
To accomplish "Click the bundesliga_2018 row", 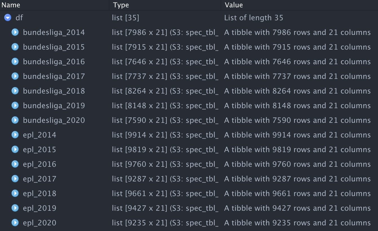I will (54, 91).
